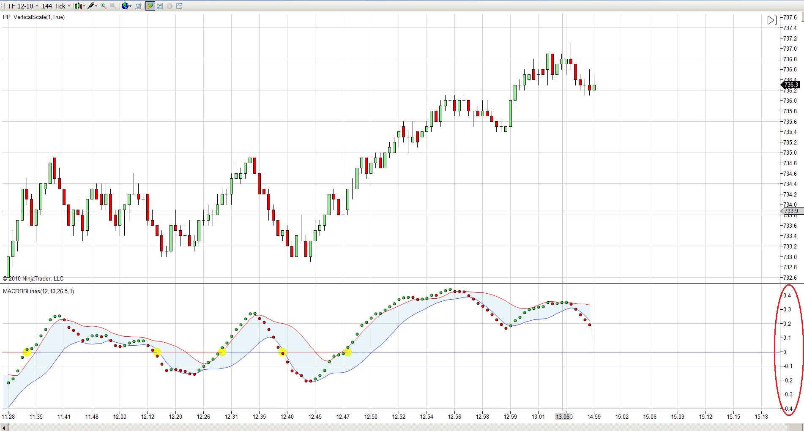
Task: Click the 12:47 time axis label
Action: [343, 417]
